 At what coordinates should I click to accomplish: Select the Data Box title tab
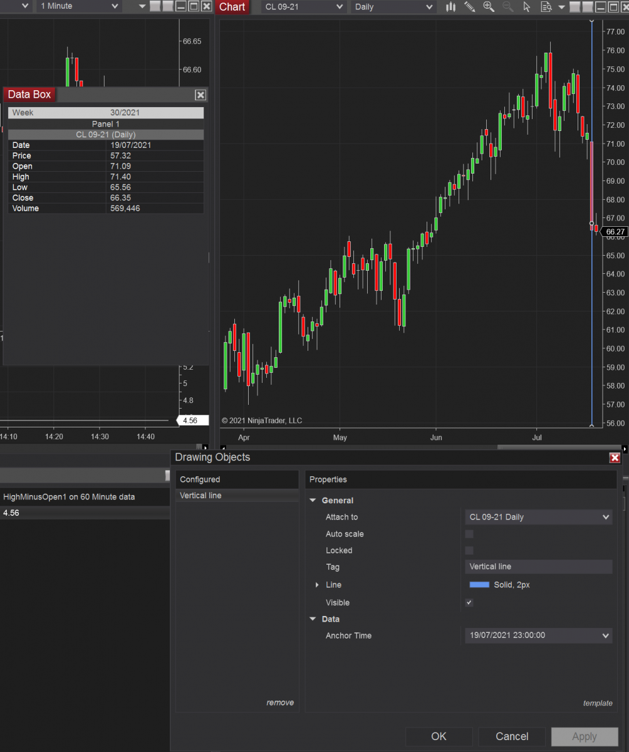pyautogui.click(x=29, y=95)
